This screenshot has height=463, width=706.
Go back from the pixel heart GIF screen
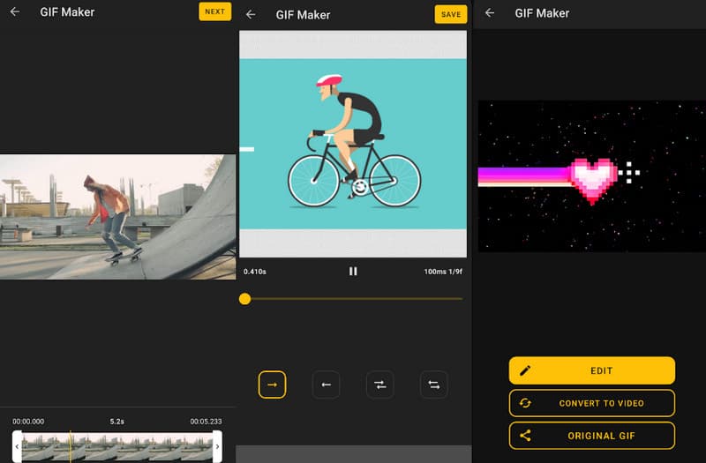point(490,13)
